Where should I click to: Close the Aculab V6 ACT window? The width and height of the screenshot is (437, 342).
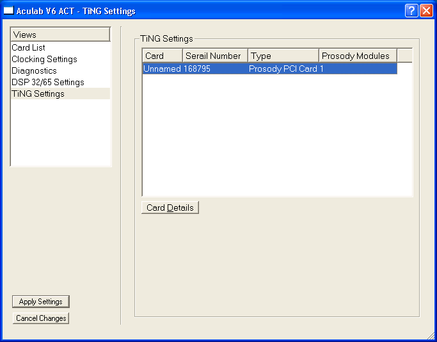[426, 11]
